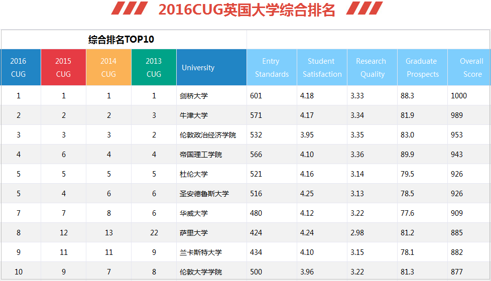491x281 pixels.
Task: Click the graduate prospects value 77.6
Action: (407, 213)
